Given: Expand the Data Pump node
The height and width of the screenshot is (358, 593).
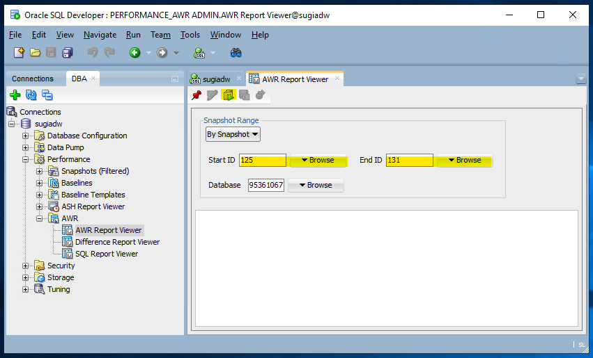Looking at the screenshot, I should [x=25, y=147].
